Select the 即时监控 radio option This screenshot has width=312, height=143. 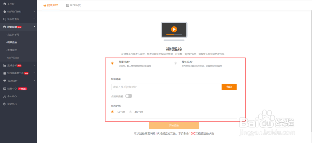(x=113, y=63)
